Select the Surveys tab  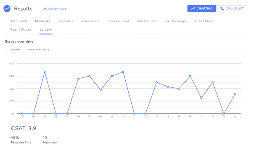[45, 29]
